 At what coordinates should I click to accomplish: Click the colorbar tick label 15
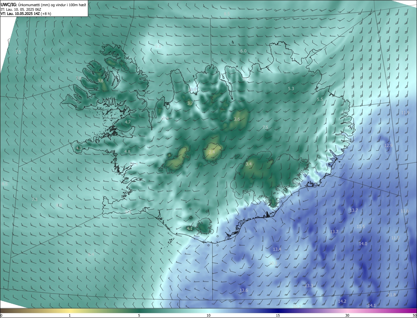[x=278, y=315]
